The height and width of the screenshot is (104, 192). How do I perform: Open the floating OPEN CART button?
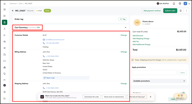click(180, 97)
